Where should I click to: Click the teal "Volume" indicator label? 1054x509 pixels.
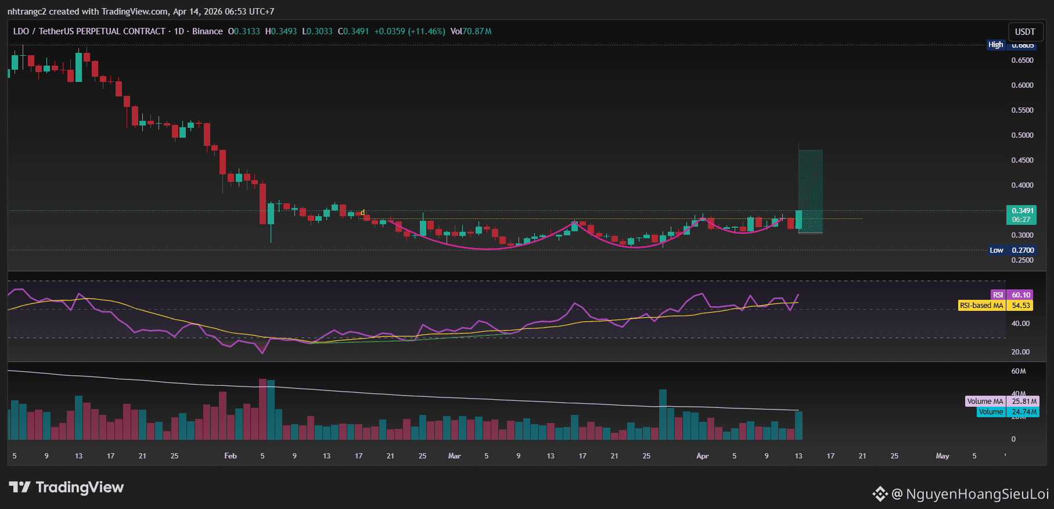pos(991,412)
